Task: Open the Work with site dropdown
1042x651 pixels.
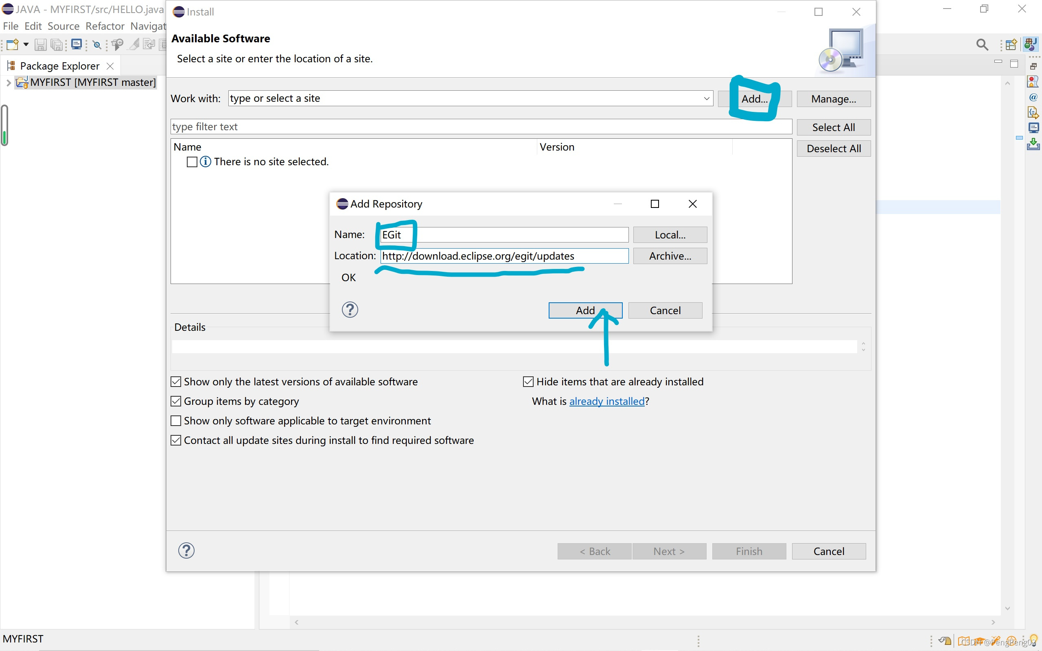Action: 706,98
